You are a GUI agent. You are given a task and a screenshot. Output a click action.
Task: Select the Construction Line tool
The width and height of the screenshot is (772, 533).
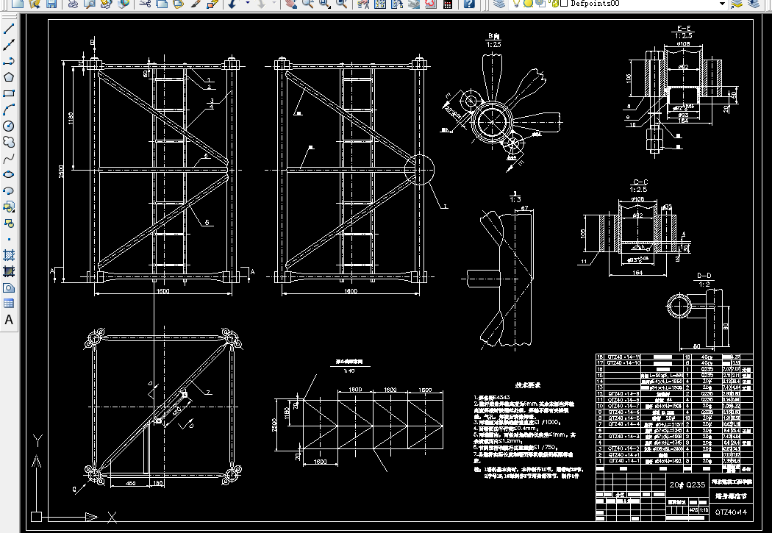8,45
